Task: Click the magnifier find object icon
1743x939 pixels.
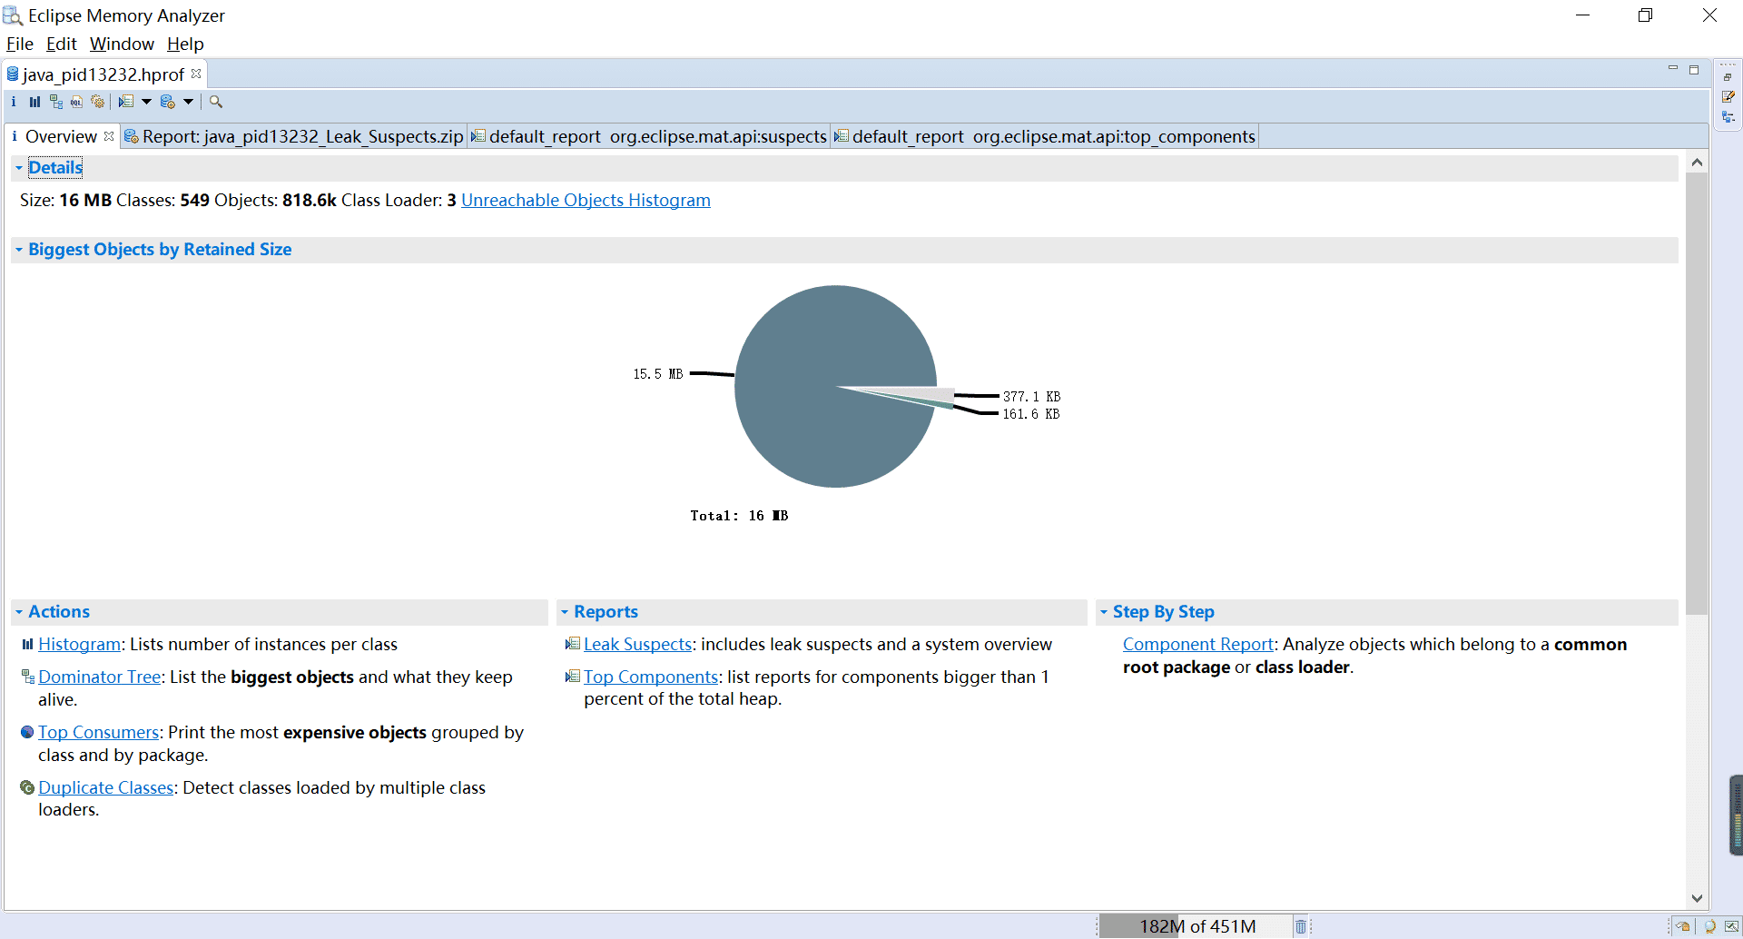Action: [x=216, y=102]
